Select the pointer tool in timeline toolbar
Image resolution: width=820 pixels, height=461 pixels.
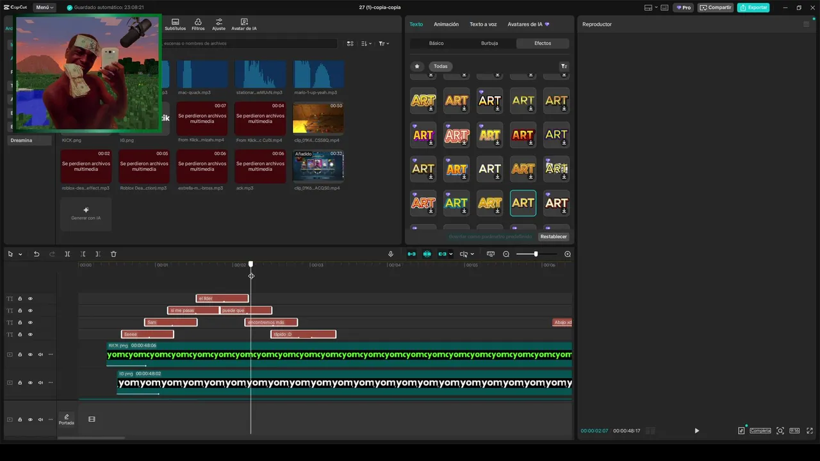click(10, 254)
